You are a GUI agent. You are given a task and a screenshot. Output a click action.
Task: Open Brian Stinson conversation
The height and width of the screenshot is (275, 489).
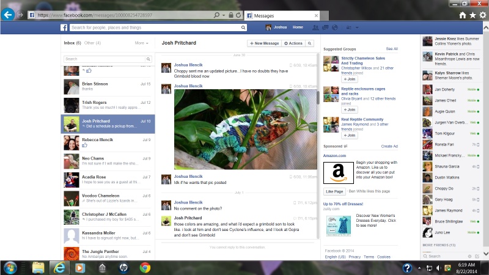(x=108, y=86)
